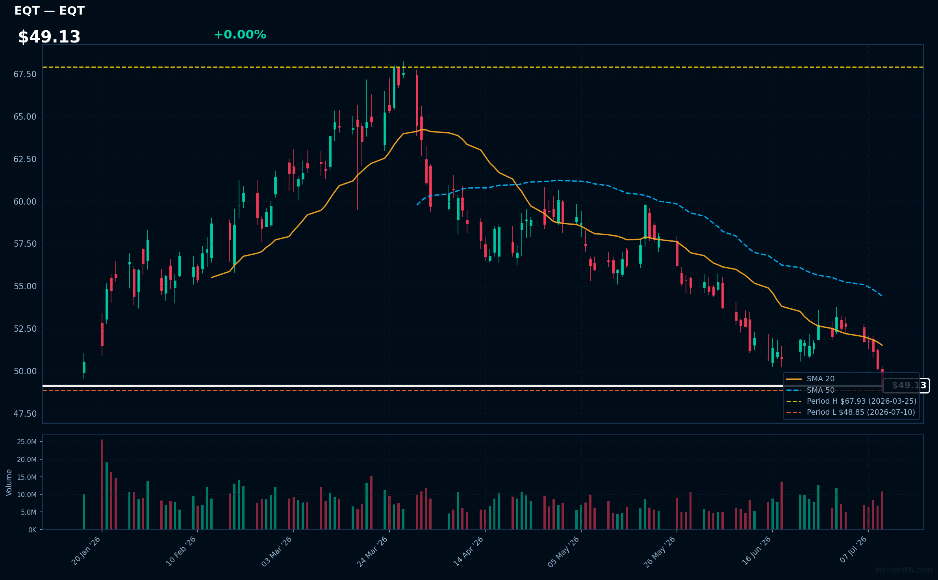The image size is (938, 580).
Task: Click the 60.00 price axis label
Action: point(25,202)
